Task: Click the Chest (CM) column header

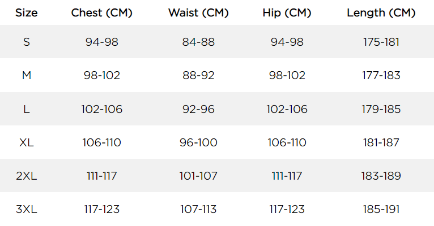Action: pos(101,13)
